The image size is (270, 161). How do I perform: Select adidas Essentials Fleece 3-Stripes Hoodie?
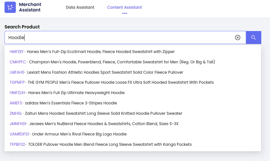133,103
